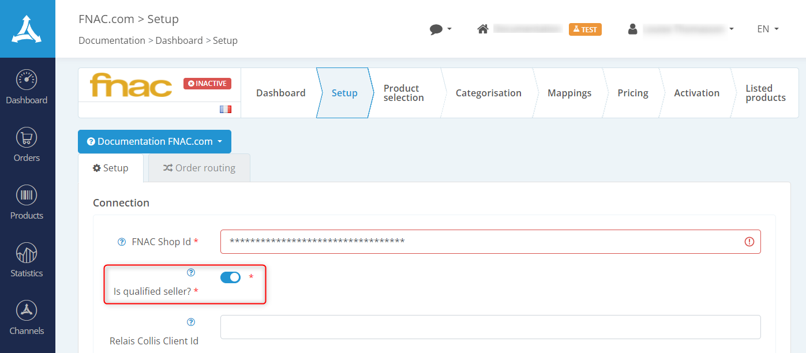Click the TEST mode badge
This screenshot has width=806, height=353.
click(585, 29)
